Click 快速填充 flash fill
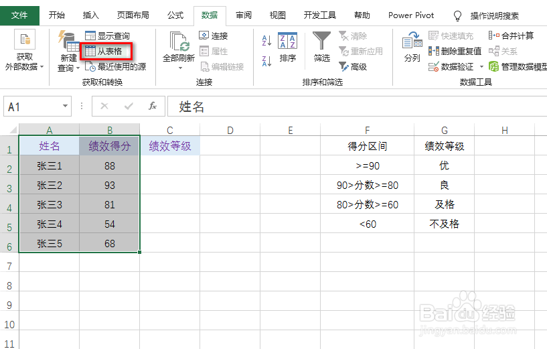The width and height of the screenshot is (547, 349). [451, 36]
